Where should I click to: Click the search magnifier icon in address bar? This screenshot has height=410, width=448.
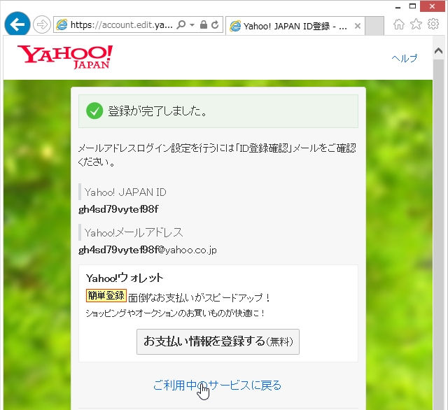(181, 25)
